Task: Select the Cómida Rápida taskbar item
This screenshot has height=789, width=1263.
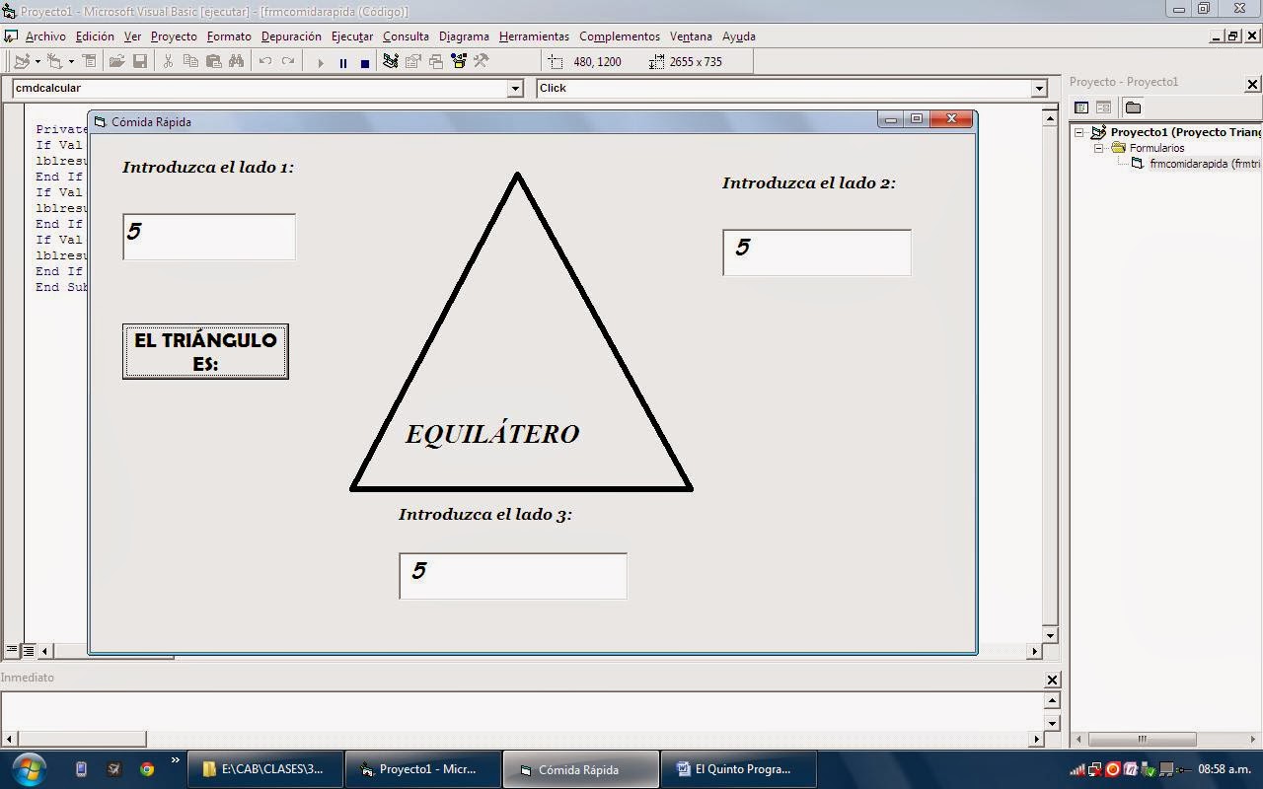Action: (580, 768)
